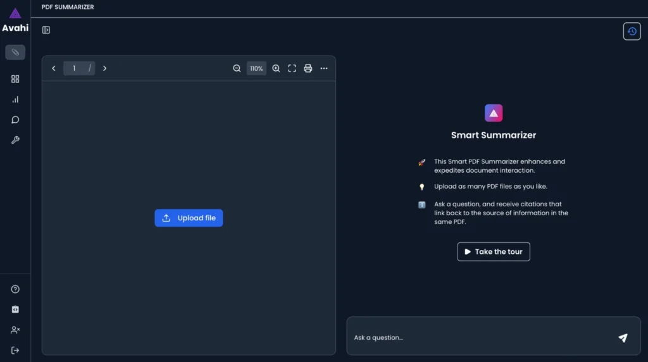Toggle the side panel layout icon
This screenshot has height=362, width=648.
(46, 30)
